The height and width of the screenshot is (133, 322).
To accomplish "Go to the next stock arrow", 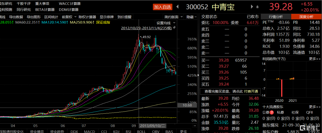I will (252, 7).
